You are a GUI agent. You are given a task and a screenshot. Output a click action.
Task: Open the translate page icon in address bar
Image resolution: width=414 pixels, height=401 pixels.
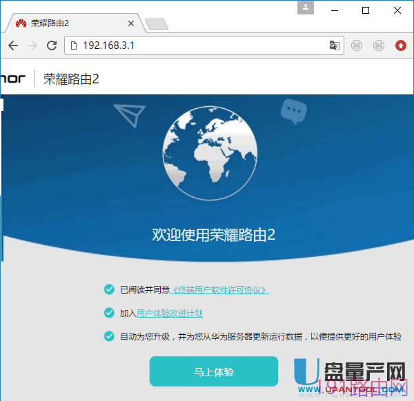coord(335,45)
